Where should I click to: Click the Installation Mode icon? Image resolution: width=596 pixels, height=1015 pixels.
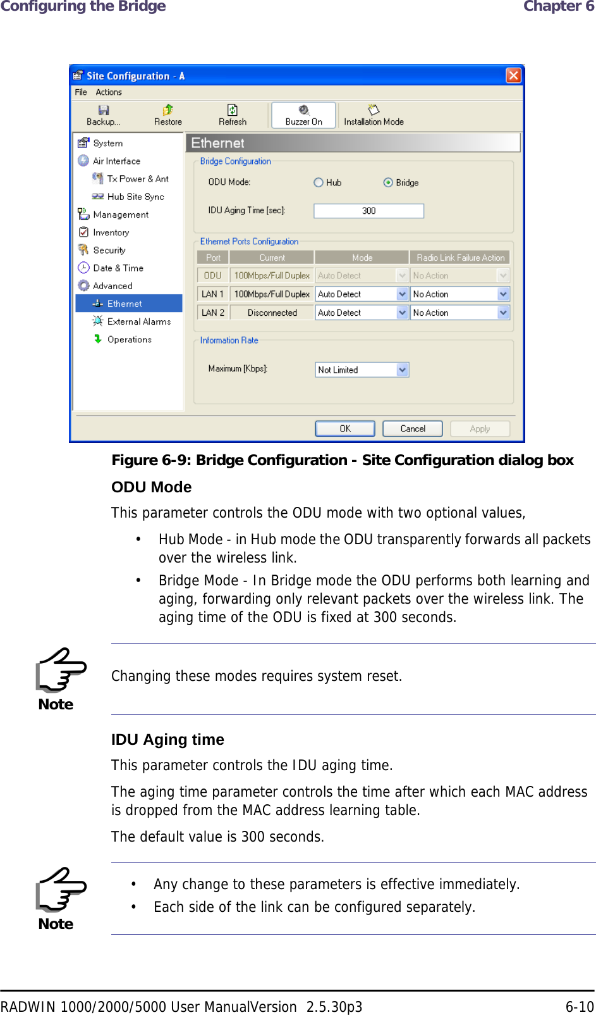(374, 110)
